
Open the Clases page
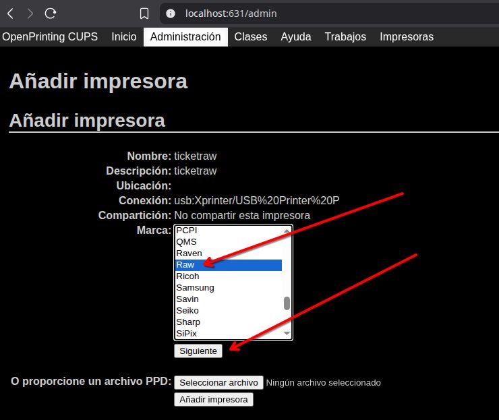coord(250,37)
